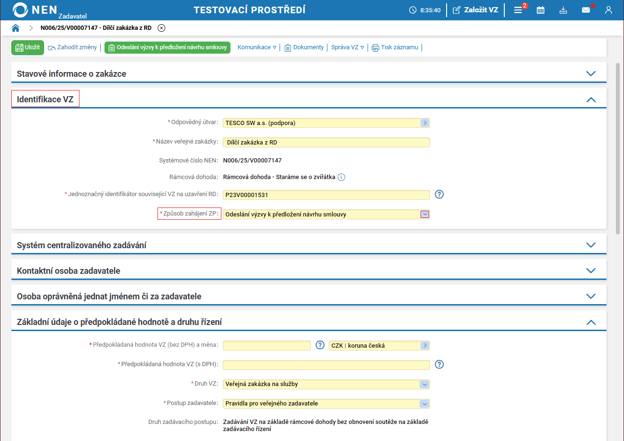This screenshot has width=624, height=441.
Task: Open the messages envelope icon
Action: pos(586,10)
